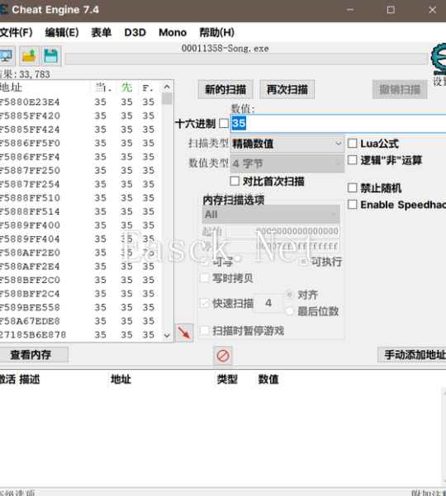Open the Mono menu
Image resolution: width=446 pixels, height=496 pixels.
[x=173, y=32]
